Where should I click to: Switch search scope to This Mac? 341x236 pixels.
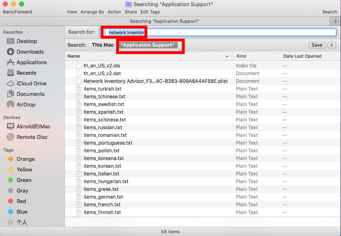102,45
